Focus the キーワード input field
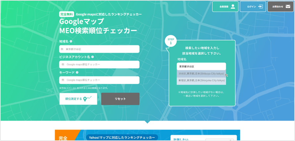The width and height of the screenshot is (295, 141). tap(99, 80)
